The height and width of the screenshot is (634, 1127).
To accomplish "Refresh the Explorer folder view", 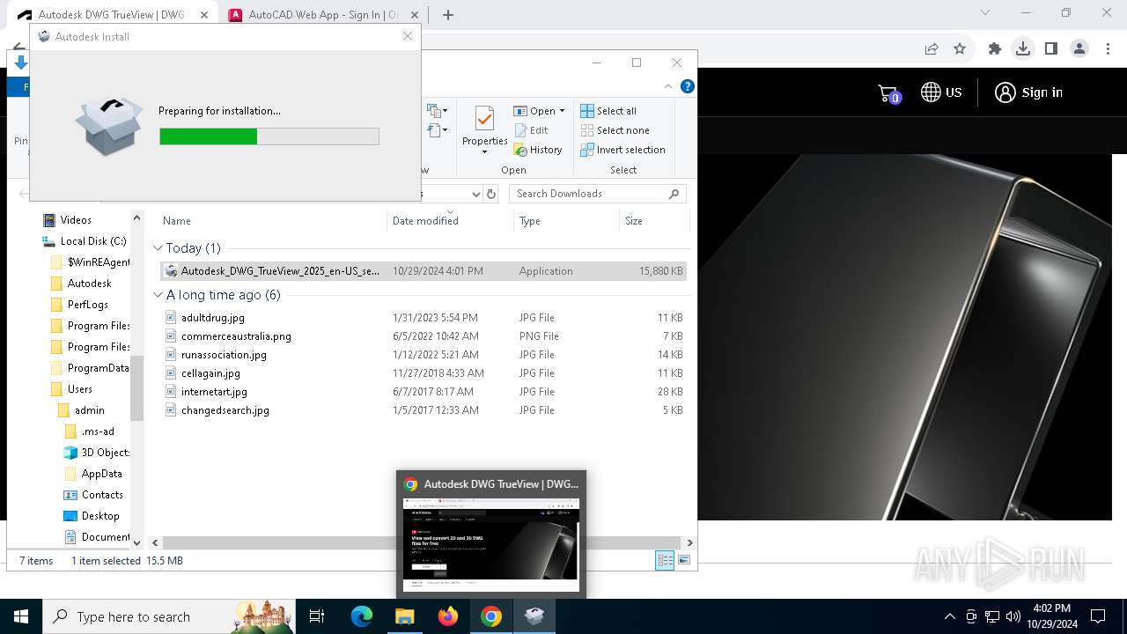I will point(491,194).
